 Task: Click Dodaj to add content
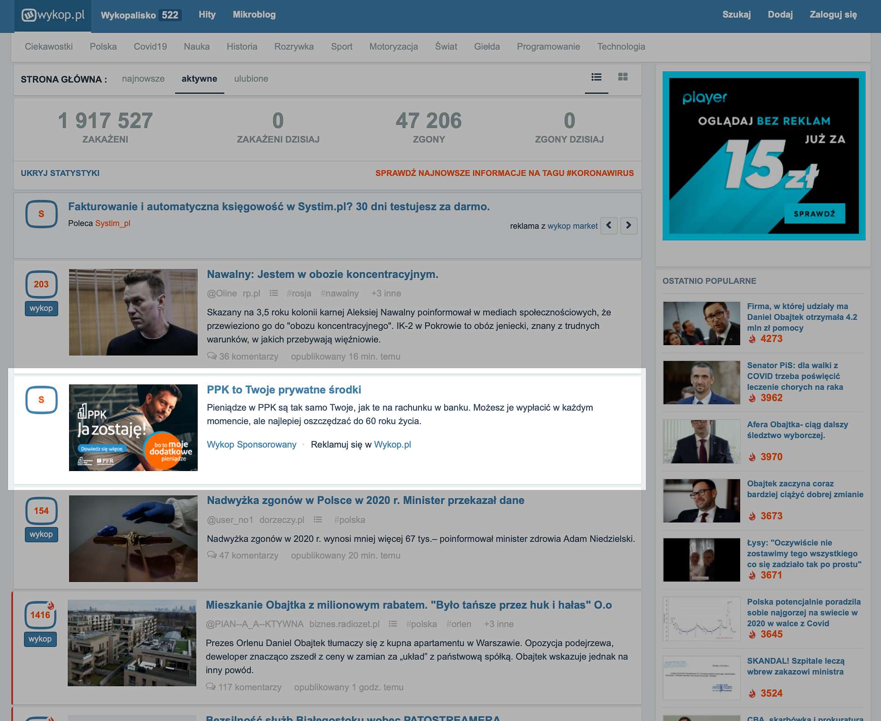tap(780, 14)
